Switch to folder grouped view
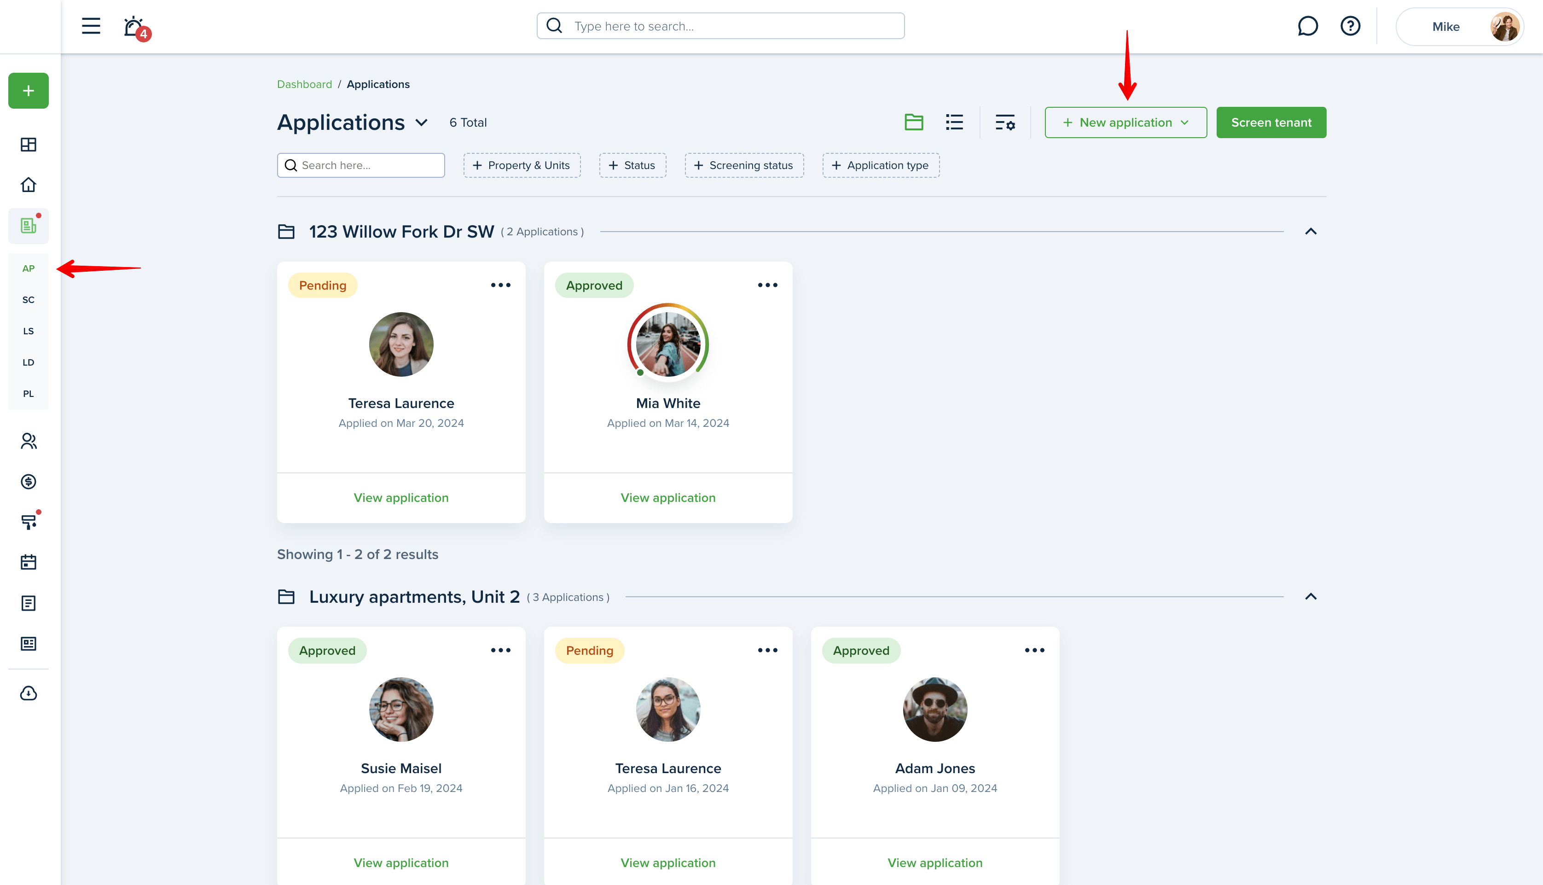 [914, 122]
